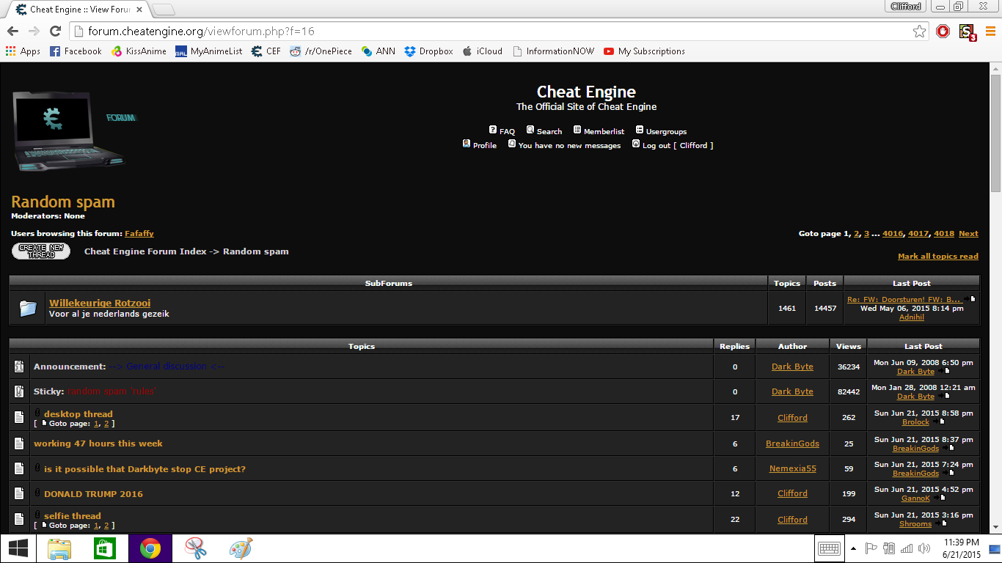This screenshot has height=563, width=1002.
Task: Go back with the browser back arrow
Action: click(12, 31)
